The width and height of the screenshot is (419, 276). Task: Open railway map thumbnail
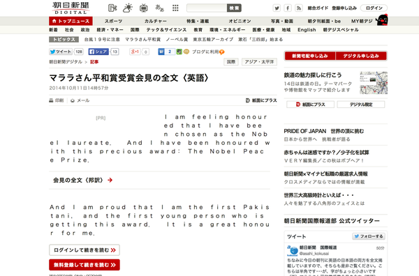(374, 83)
